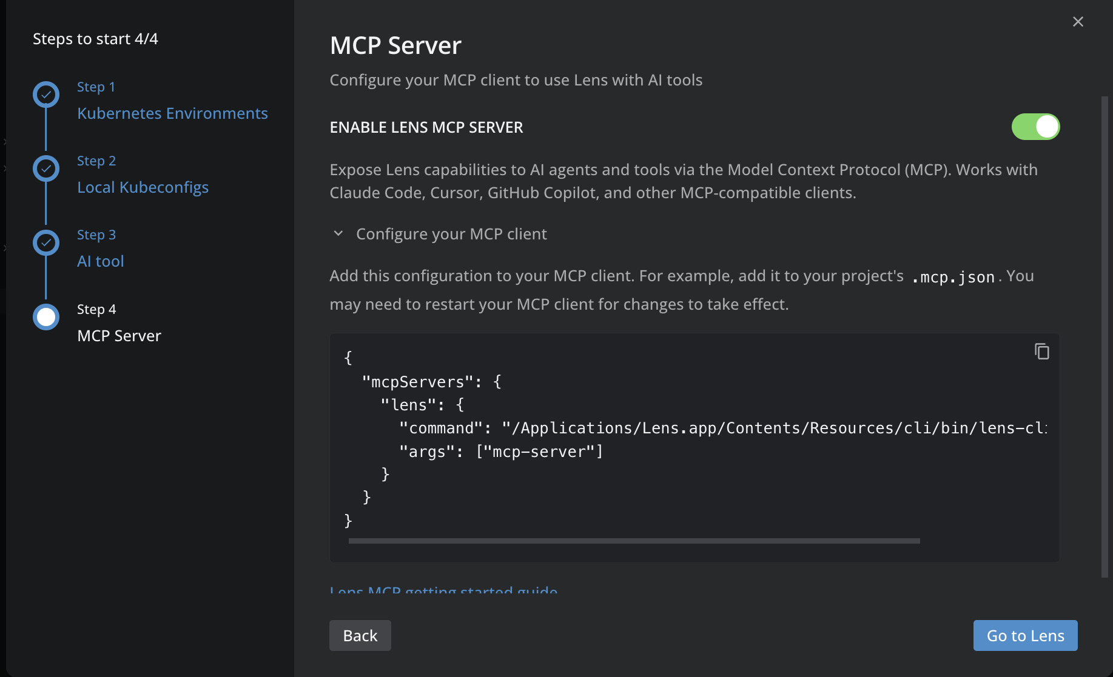Click ENABLE LENS MCP SERVER label
This screenshot has width=1113, height=677.
tap(426, 127)
